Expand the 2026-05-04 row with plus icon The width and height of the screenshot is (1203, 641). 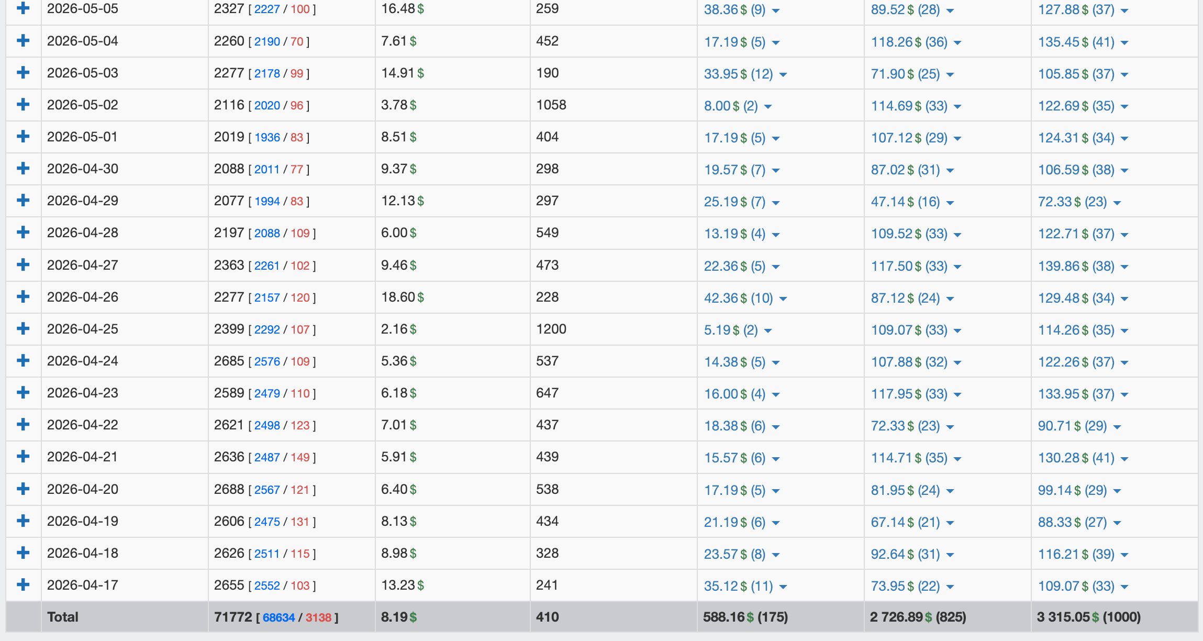23,40
